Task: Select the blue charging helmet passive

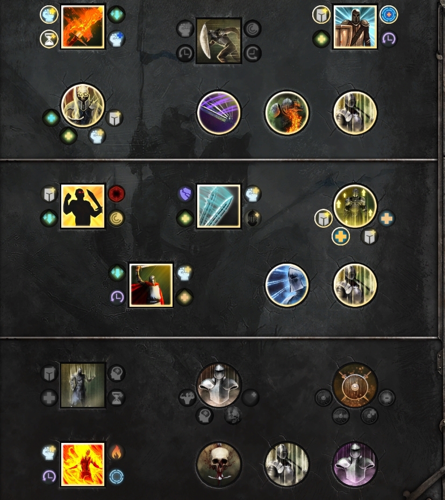Action: [x=287, y=285]
